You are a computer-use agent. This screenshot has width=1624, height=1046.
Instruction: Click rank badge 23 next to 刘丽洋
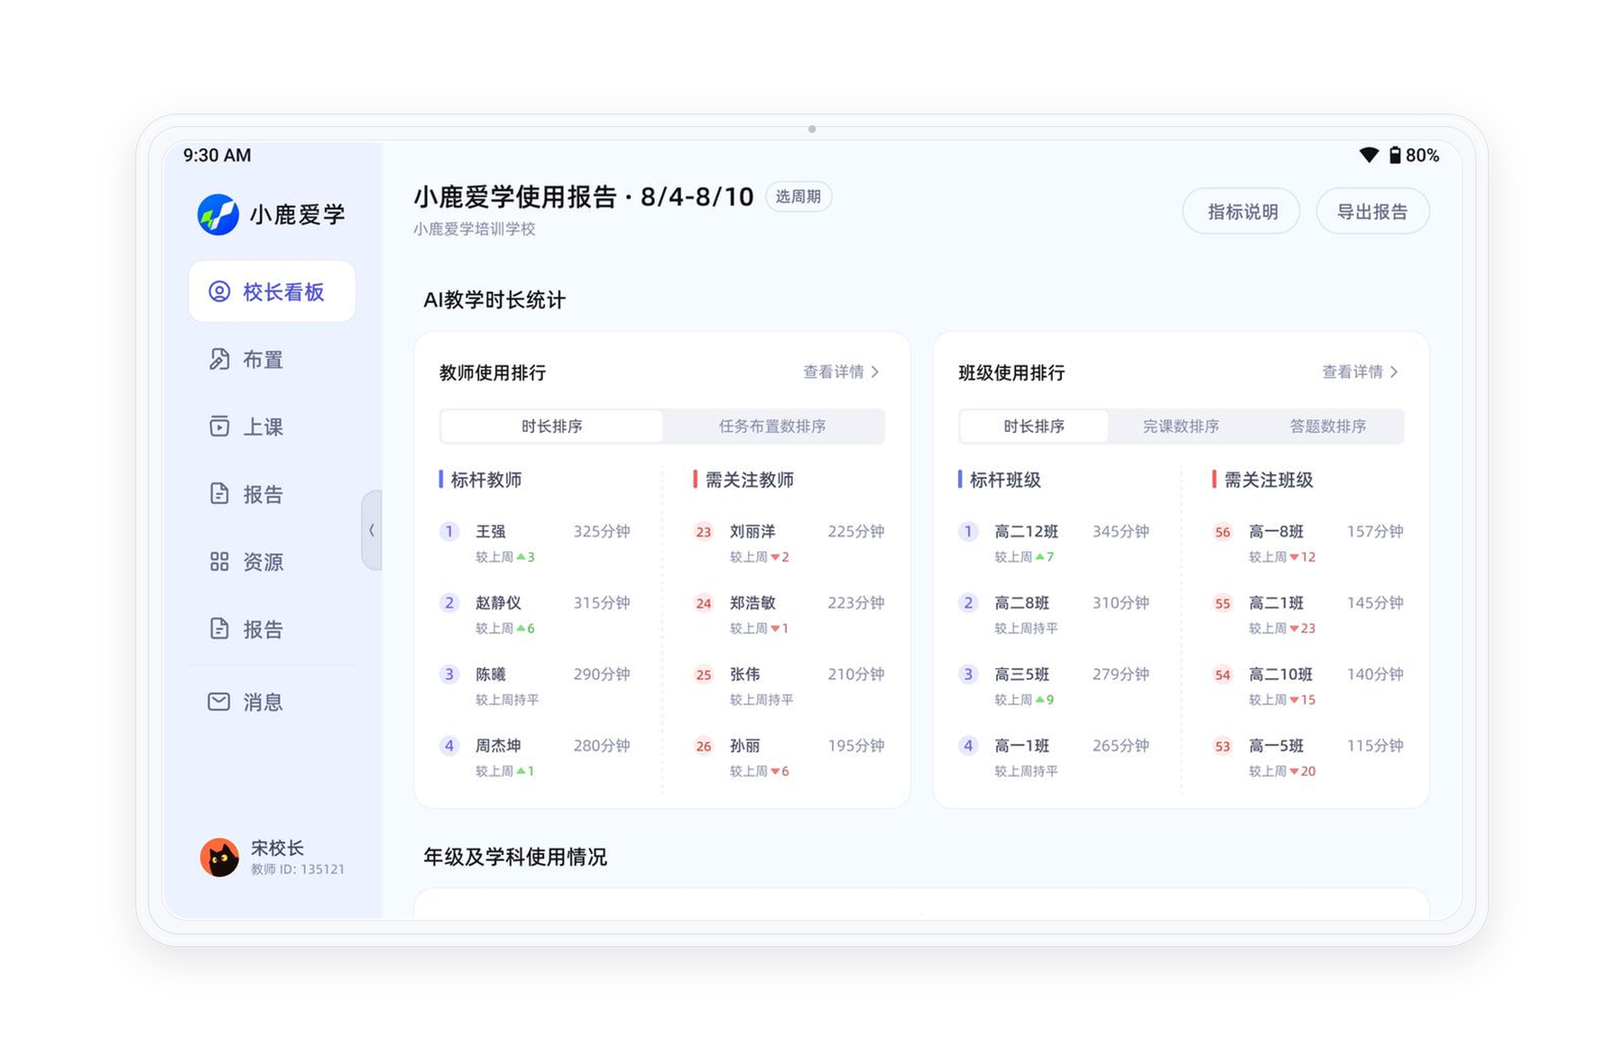(704, 532)
